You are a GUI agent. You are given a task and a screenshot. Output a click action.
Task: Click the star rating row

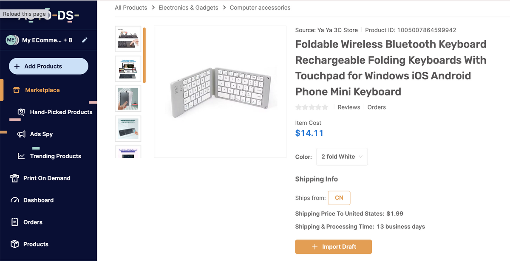click(312, 107)
